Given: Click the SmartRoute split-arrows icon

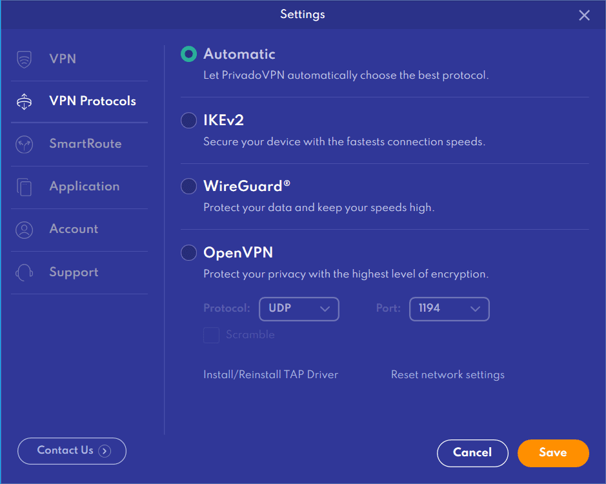Looking at the screenshot, I should 24,145.
